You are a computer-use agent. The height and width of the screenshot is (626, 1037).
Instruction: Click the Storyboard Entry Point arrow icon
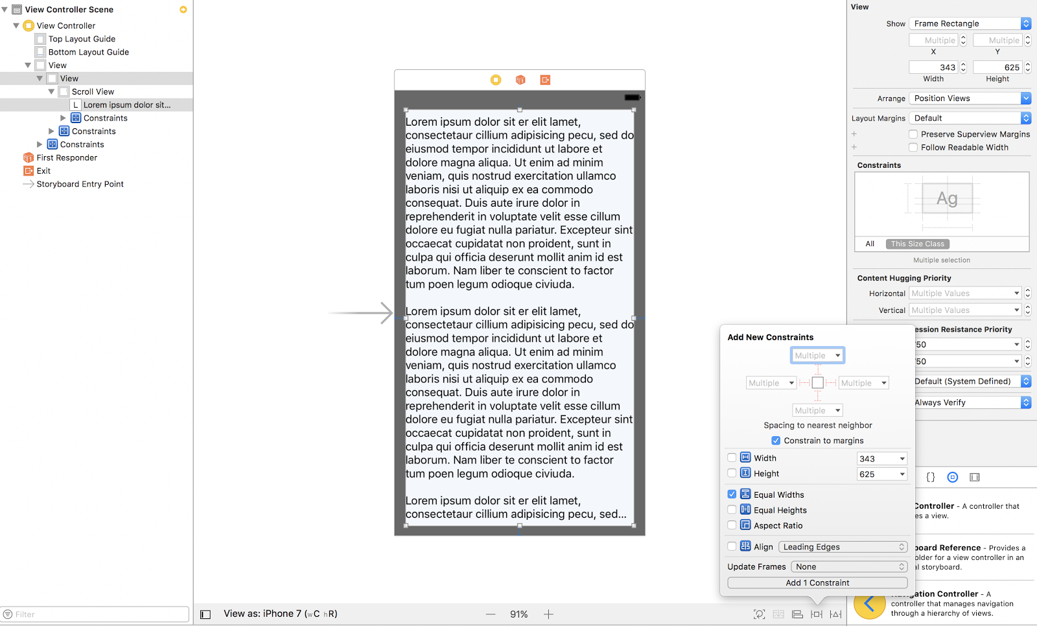[29, 184]
